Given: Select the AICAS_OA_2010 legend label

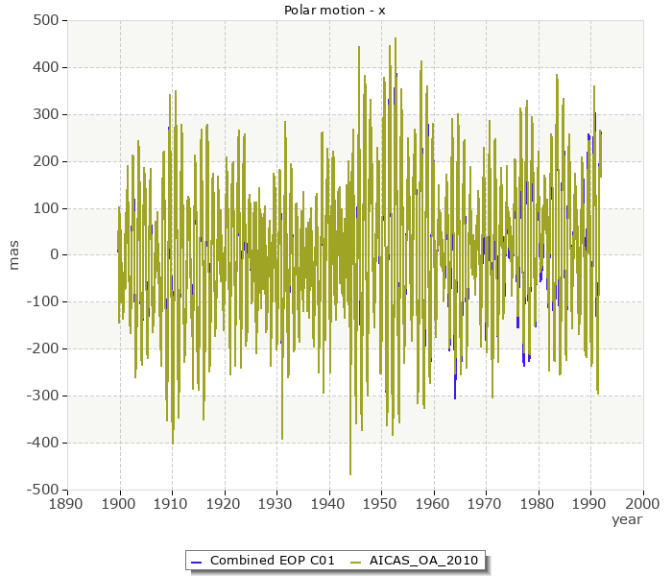Looking at the screenshot, I should click(423, 561).
